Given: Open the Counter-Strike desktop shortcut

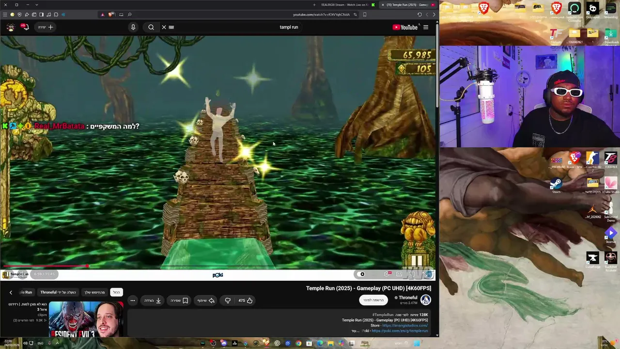Looking at the screenshot, I should (592, 160).
